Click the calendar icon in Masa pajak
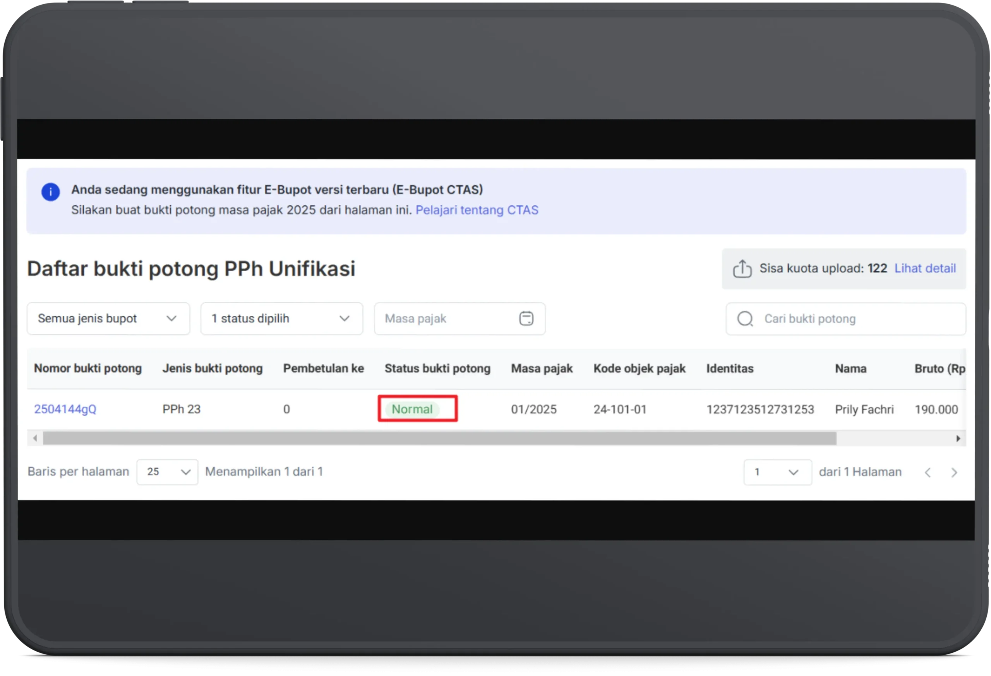The image size is (991, 676). [526, 319]
